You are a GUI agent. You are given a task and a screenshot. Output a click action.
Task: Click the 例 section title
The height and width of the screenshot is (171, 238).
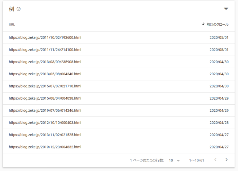[x=11, y=9]
